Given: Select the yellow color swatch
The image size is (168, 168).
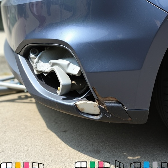Looking at the screenshot, I should (18, 165).
